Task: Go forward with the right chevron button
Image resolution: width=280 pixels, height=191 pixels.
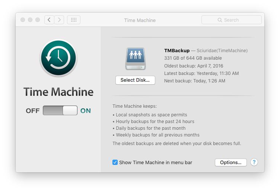Action: point(59,20)
